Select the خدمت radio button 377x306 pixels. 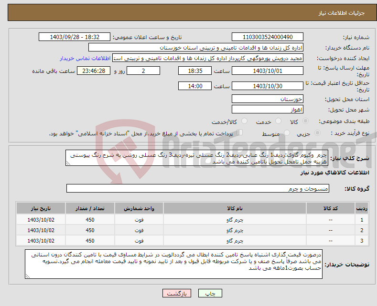(x=278, y=121)
